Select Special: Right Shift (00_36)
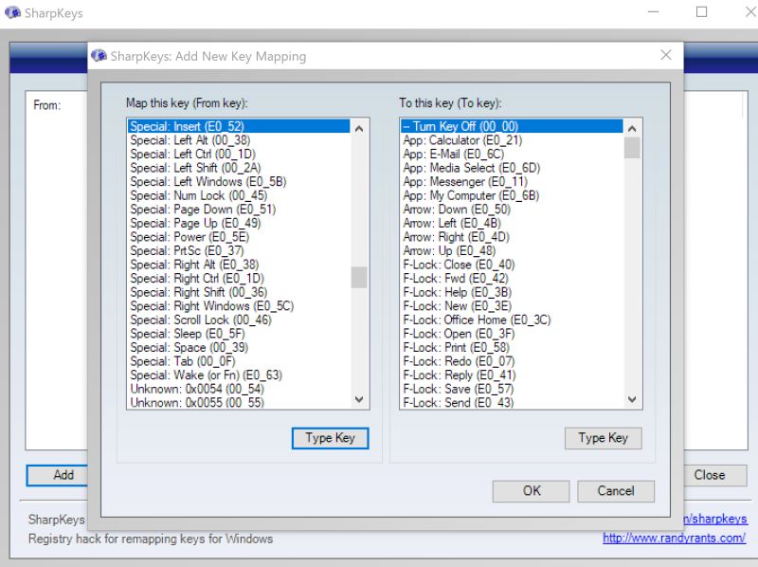 [x=239, y=292]
